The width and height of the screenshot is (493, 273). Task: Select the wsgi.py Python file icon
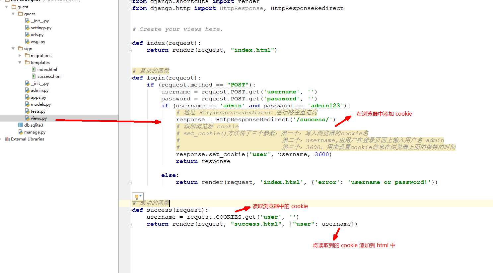(x=27, y=42)
